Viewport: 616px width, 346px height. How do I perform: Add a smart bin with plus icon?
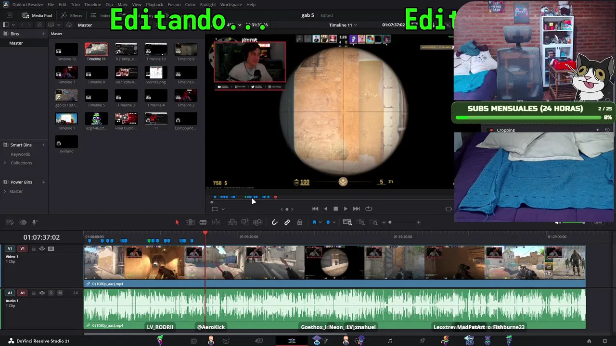point(44,145)
